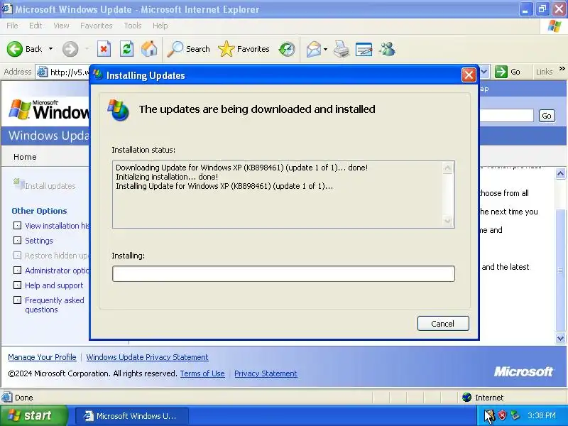Click the Windows flag logo in IE corner
The image size is (568, 426).
[x=555, y=26]
